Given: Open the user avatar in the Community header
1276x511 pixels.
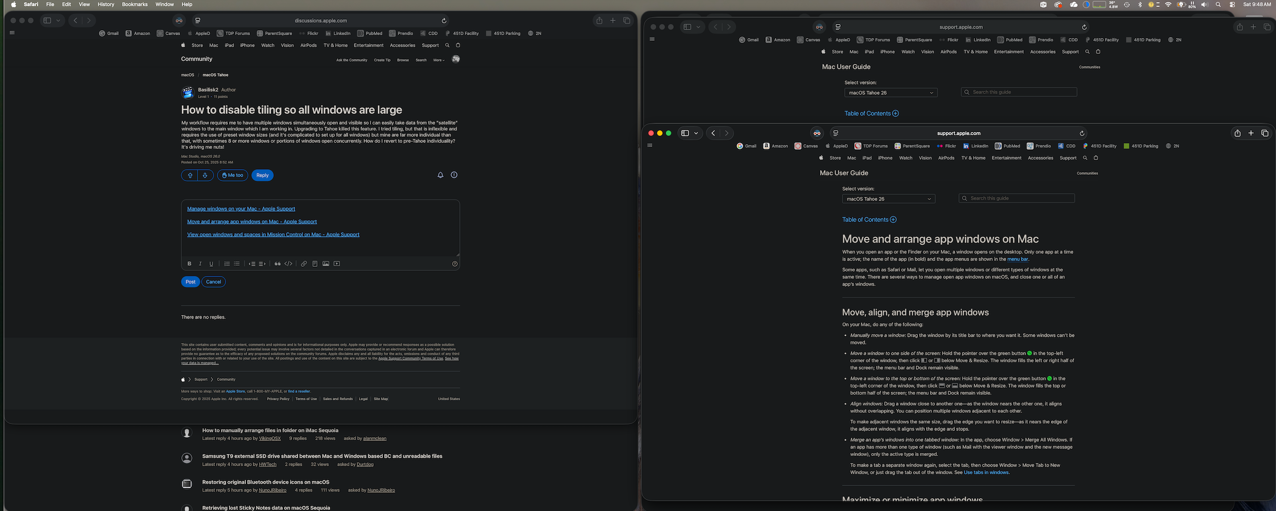Looking at the screenshot, I should 456,59.
